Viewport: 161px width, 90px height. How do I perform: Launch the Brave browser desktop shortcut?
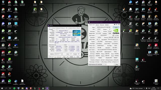pos(3,17)
